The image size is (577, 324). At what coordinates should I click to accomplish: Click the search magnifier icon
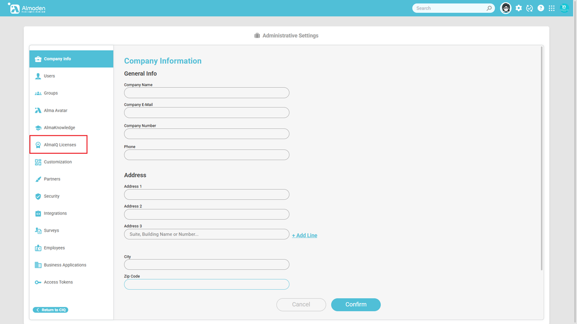point(489,8)
